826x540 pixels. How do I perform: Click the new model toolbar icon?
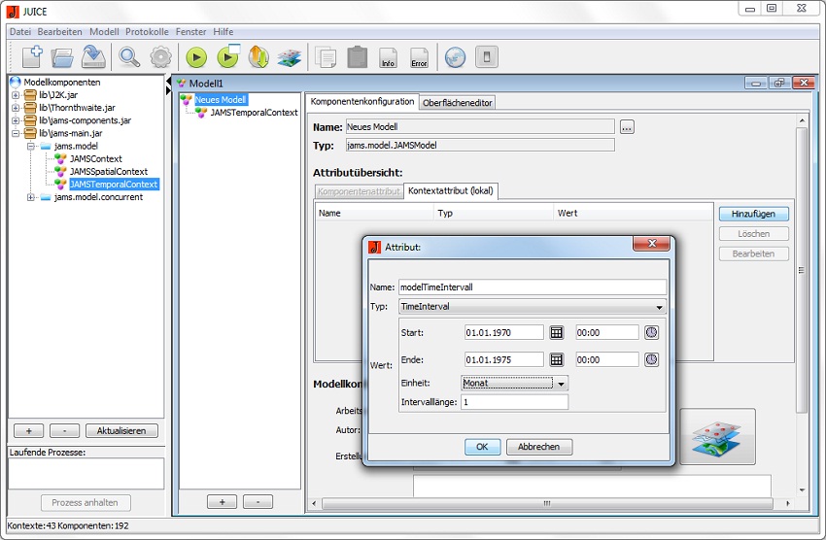coord(31,57)
